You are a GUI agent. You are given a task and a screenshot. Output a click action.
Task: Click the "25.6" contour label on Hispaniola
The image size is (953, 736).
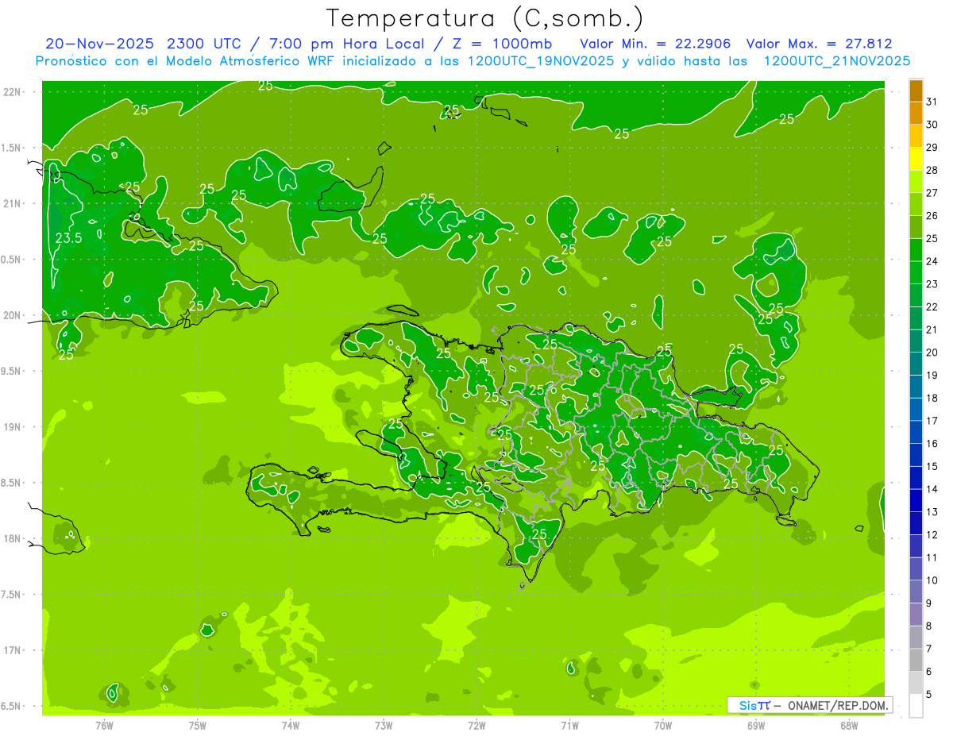click(x=543, y=390)
